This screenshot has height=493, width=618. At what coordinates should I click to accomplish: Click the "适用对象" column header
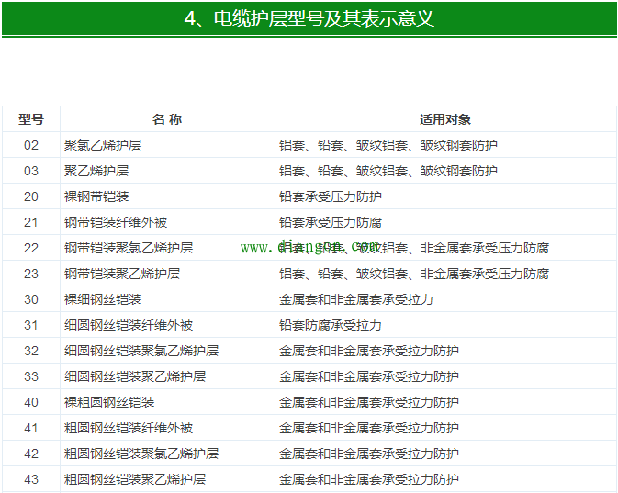click(445, 119)
